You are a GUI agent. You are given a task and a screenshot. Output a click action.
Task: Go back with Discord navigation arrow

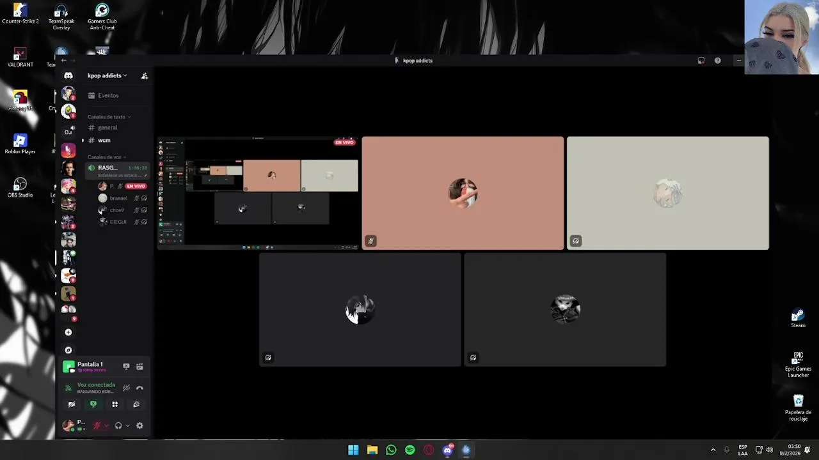pyautogui.click(x=64, y=61)
